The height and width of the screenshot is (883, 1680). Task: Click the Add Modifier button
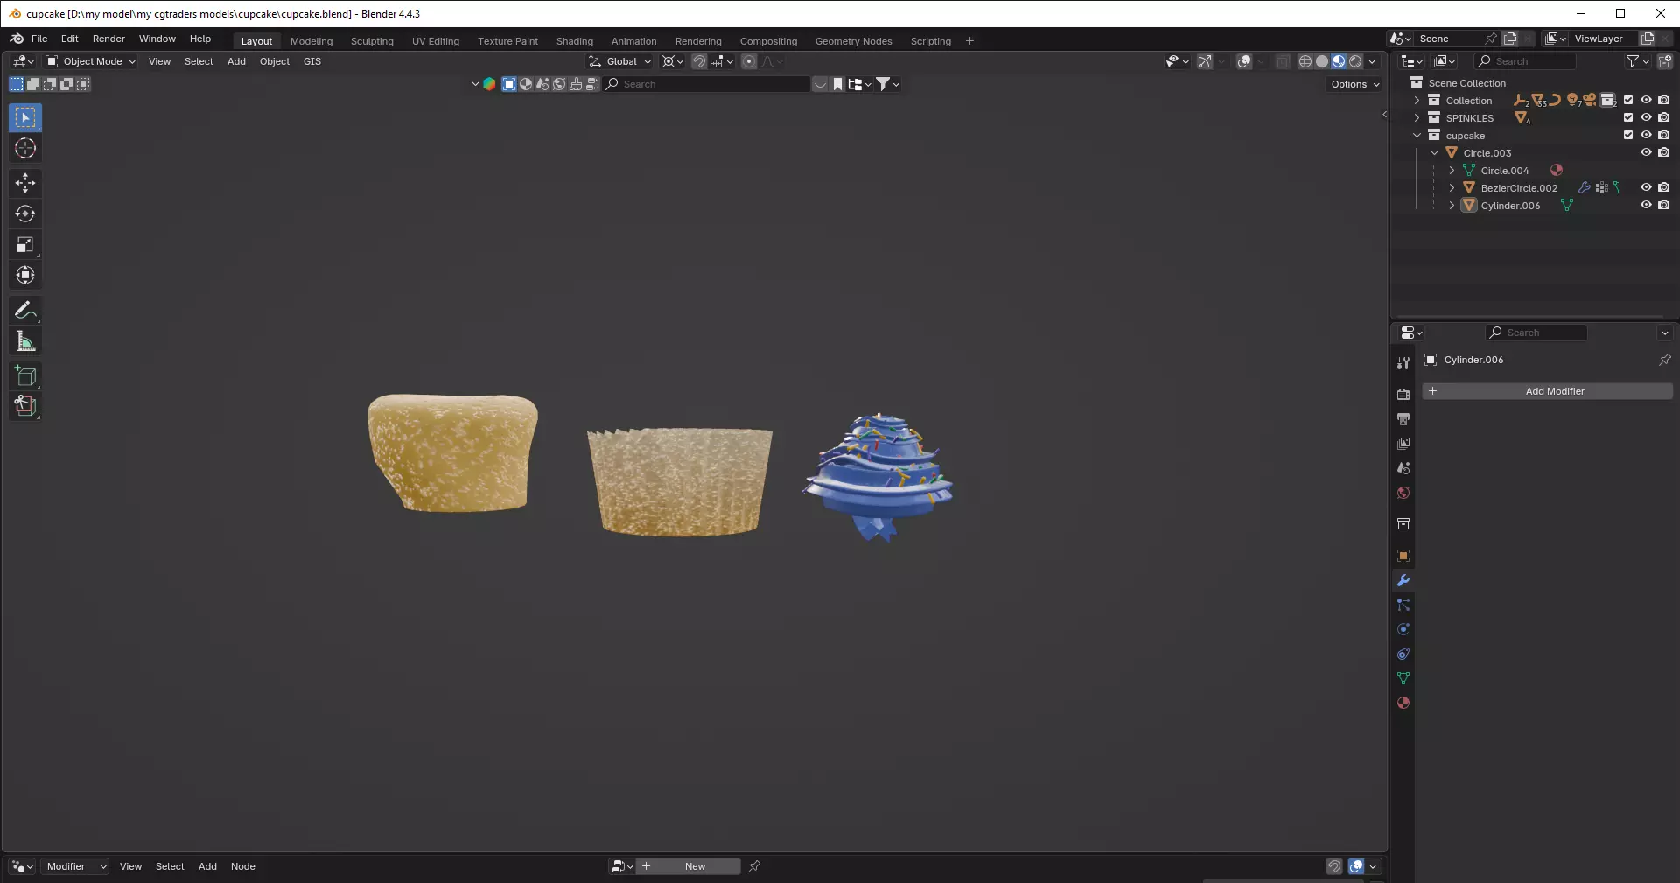(1548, 391)
